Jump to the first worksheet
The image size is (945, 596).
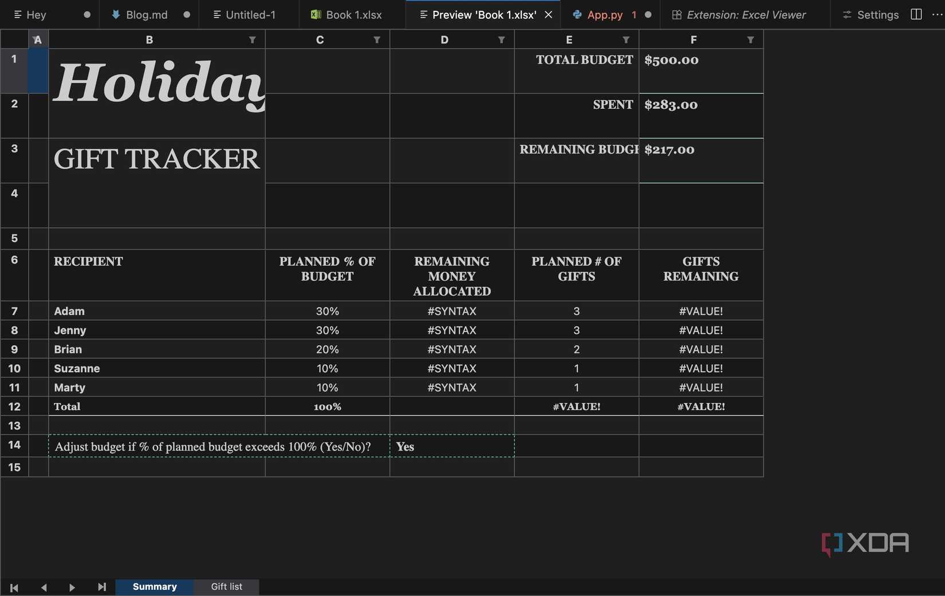(14, 587)
